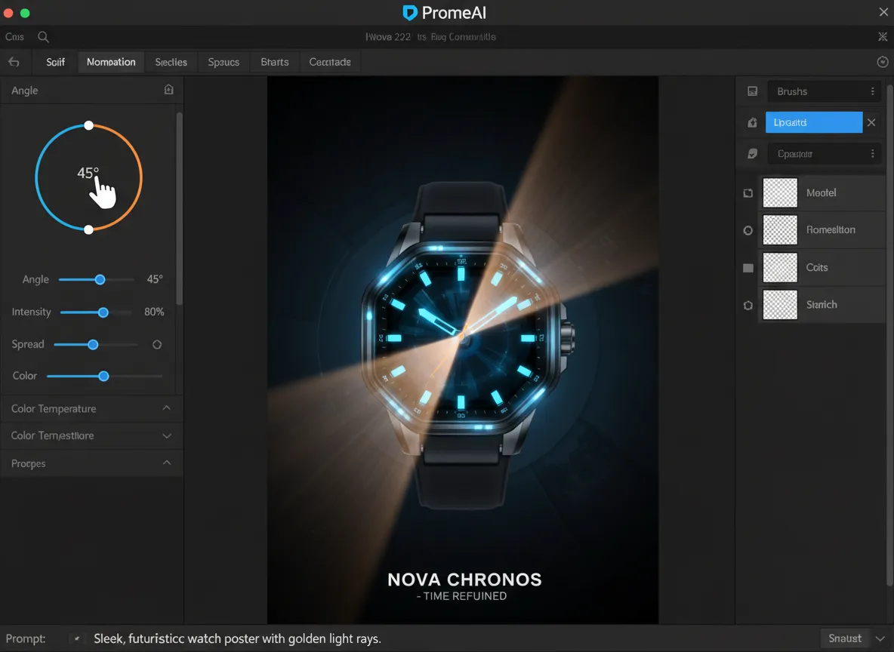Click the circular icon at tab bar right
The width and height of the screenshot is (894, 652).
click(883, 62)
